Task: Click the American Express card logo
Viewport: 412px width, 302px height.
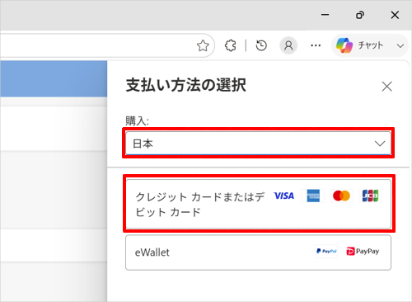Action: click(313, 196)
